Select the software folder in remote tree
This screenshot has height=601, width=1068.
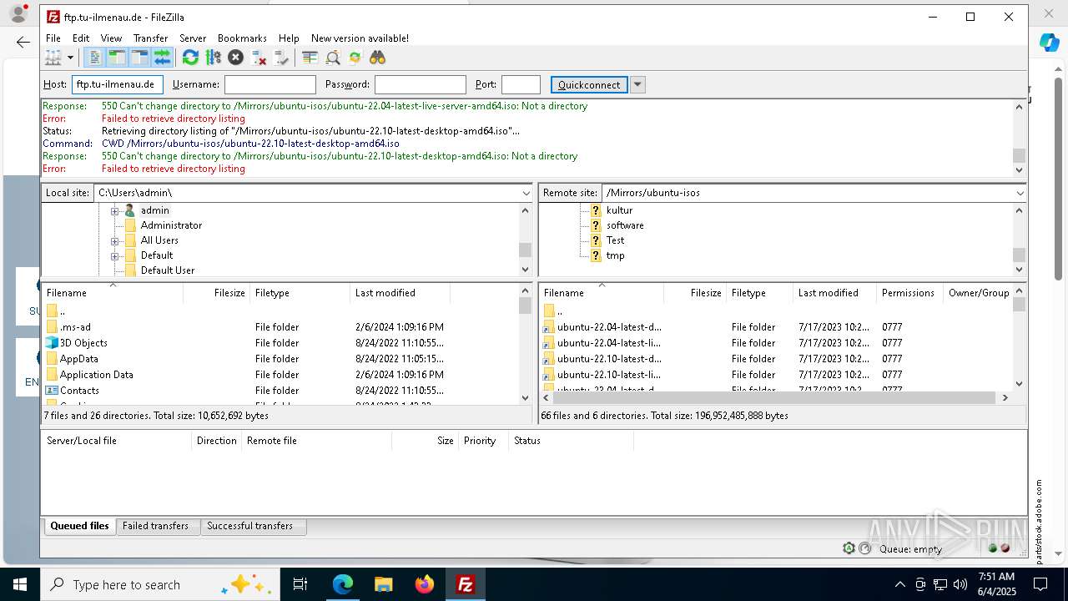pos(625,225)
